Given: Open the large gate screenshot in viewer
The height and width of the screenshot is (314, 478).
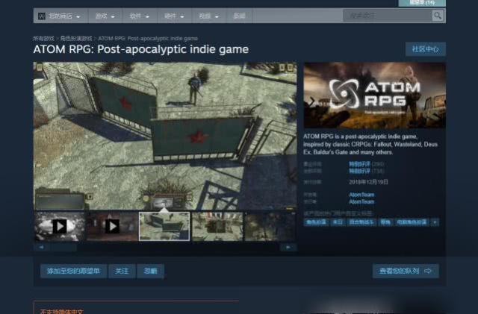Looking at the screenshot, I should tap(165, 136).
